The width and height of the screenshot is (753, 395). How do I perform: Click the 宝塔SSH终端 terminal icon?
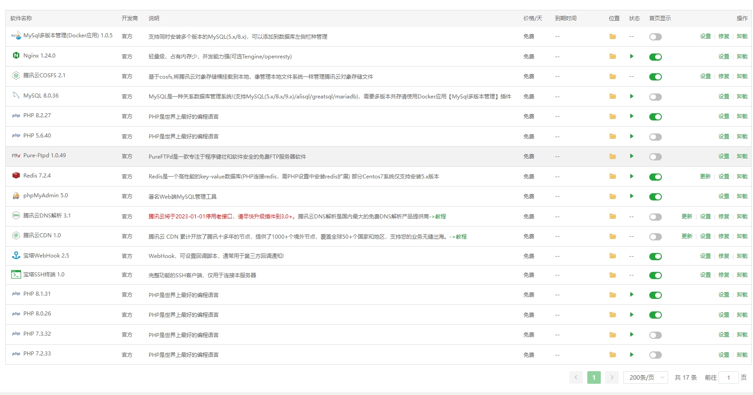pos(16,274)
